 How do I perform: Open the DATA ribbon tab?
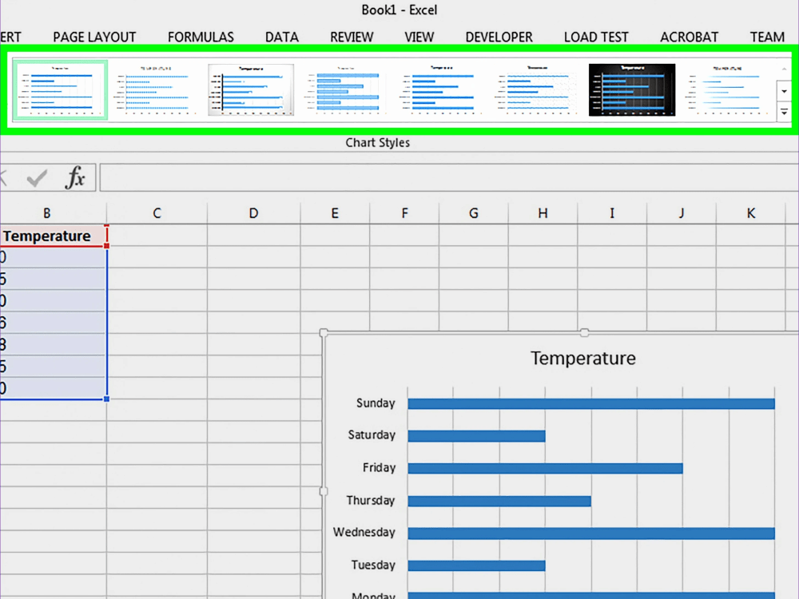coord(282,38)
